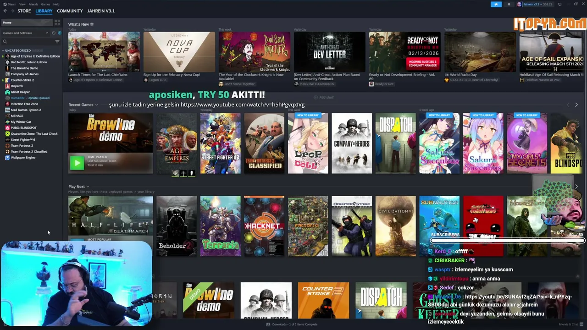Open the Recent Games shelf dropdown
The image size is (587, 330).
click(96, 105)
